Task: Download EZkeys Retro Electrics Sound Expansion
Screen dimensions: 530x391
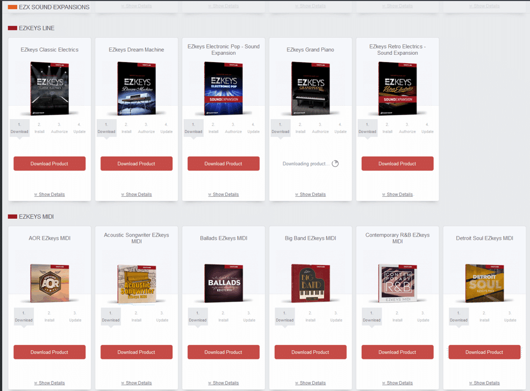Action: click(398, 164)
